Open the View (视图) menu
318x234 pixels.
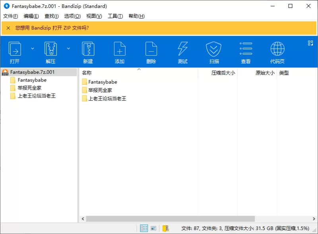(x=94, y=16)
